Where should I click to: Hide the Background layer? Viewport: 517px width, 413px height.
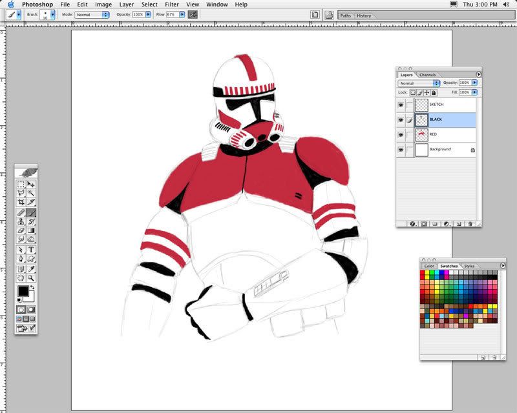point(401,150)
